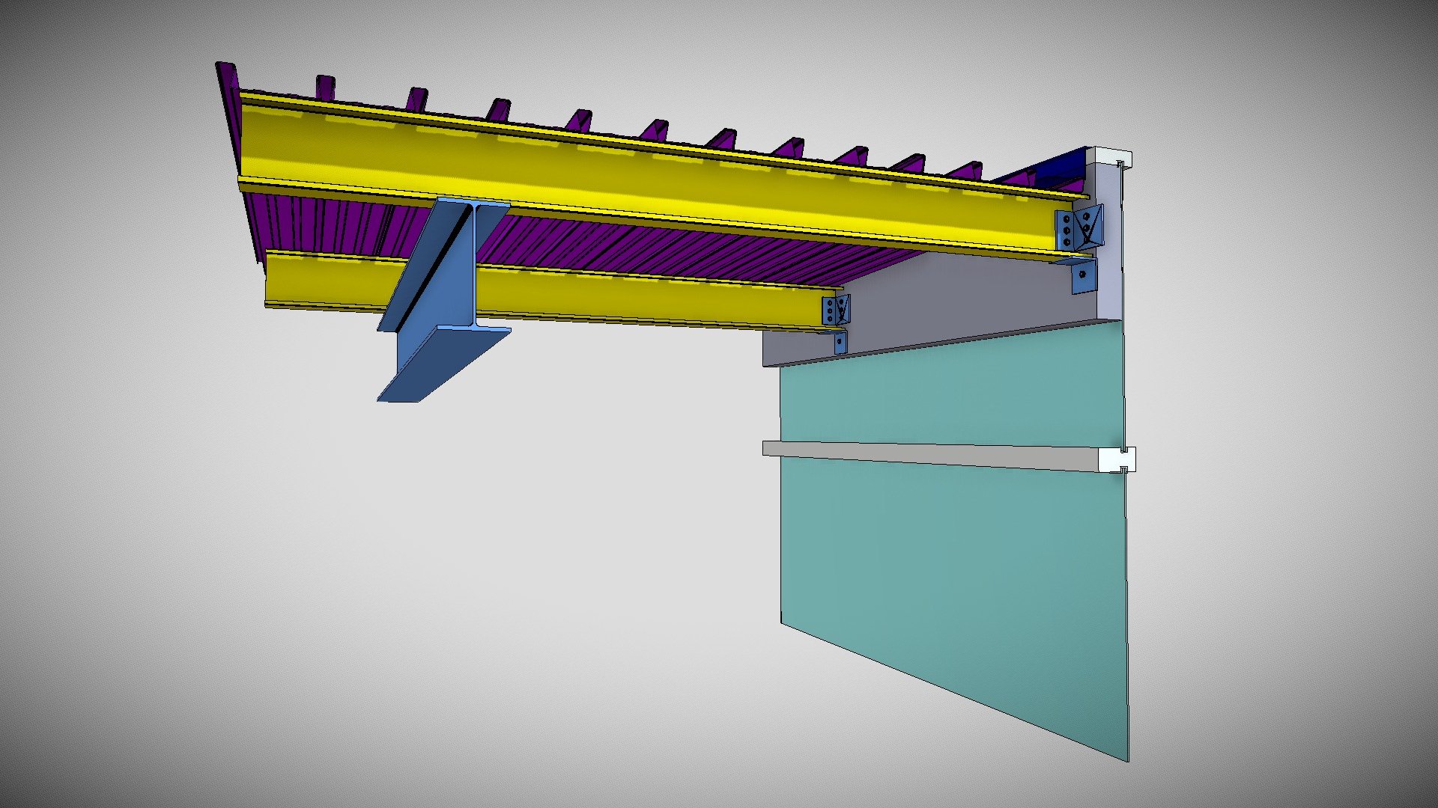
Task: Select the blue steel I-beam girder
Action: 443,299
